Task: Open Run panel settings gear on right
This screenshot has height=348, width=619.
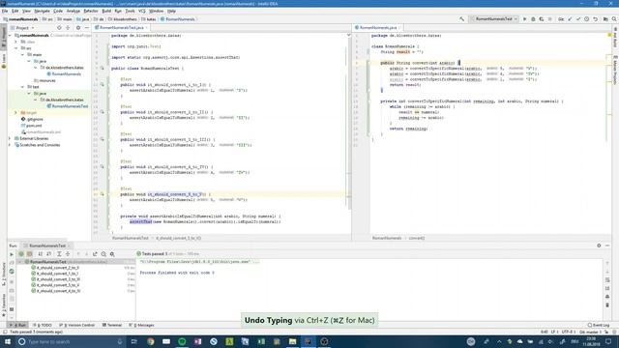Action: pos(599,246)
